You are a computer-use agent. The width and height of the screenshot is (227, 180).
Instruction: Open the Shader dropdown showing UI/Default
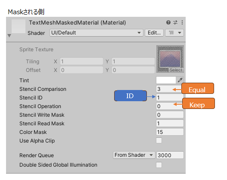pyautogui.click(x=96, y=33)
